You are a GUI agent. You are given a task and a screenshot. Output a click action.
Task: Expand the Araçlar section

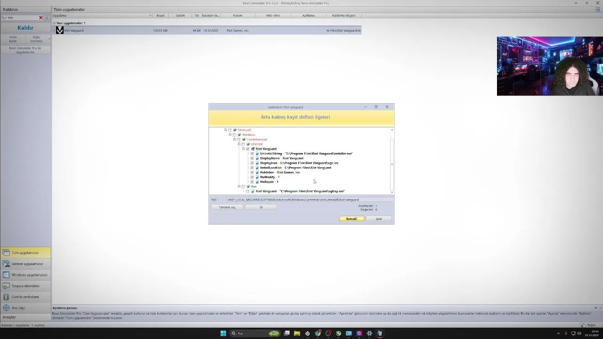point(25,317)
